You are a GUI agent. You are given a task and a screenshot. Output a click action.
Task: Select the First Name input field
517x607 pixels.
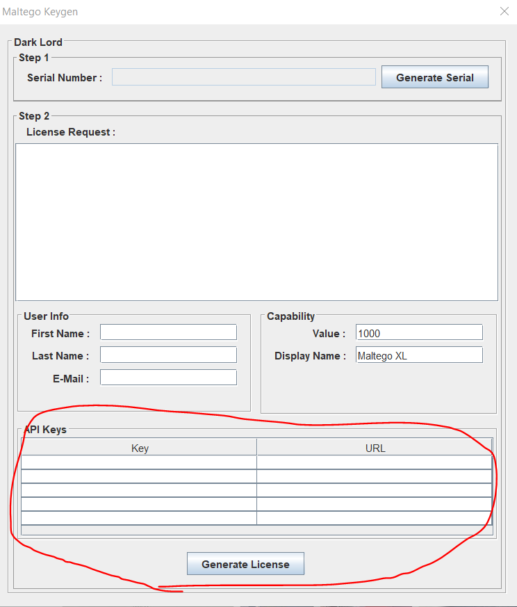168,332
